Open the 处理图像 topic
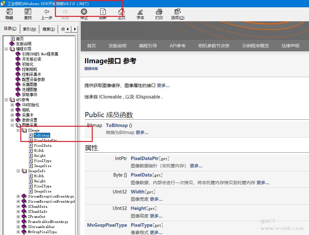Screen dimensions: 309x235 30,90
